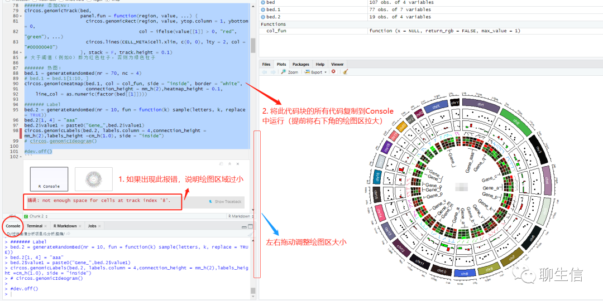Toggle the code fold at line 84
The height and width of the screenshot is (301, 603).
click(20, 52)
